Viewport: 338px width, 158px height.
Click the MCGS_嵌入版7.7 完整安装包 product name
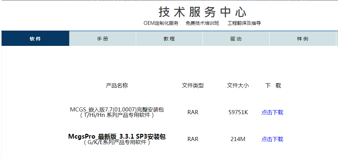[x=117, y=109]
